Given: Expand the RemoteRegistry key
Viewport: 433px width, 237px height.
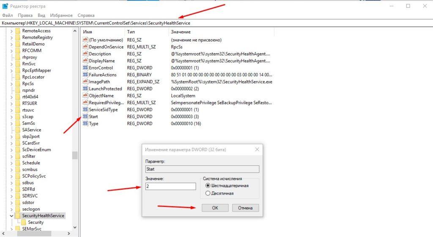Looking at the screenshot, I should [x=11, y=38].
